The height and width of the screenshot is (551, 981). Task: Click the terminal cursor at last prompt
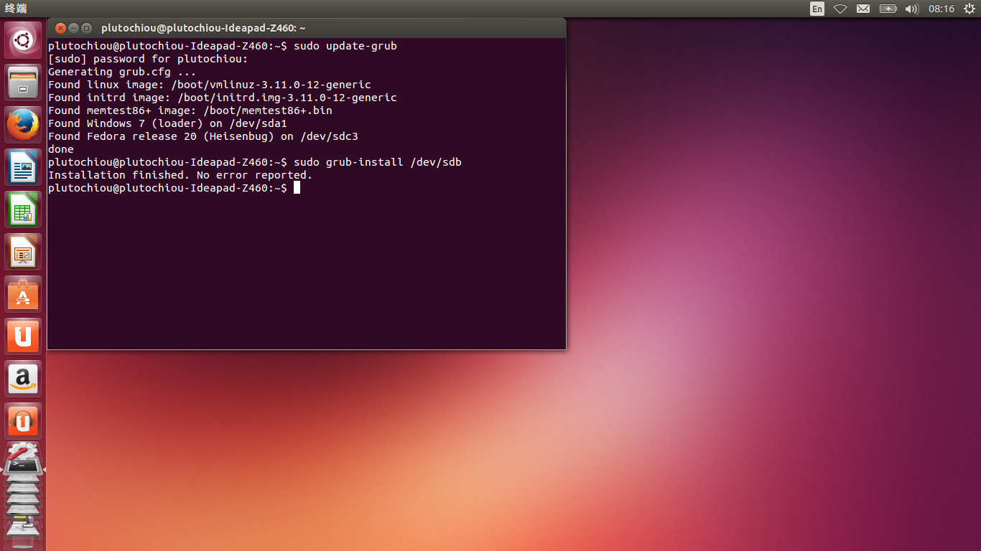(x=297, y=188)
